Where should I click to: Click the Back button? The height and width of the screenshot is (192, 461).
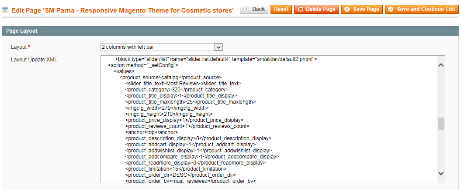click(254, 9)
